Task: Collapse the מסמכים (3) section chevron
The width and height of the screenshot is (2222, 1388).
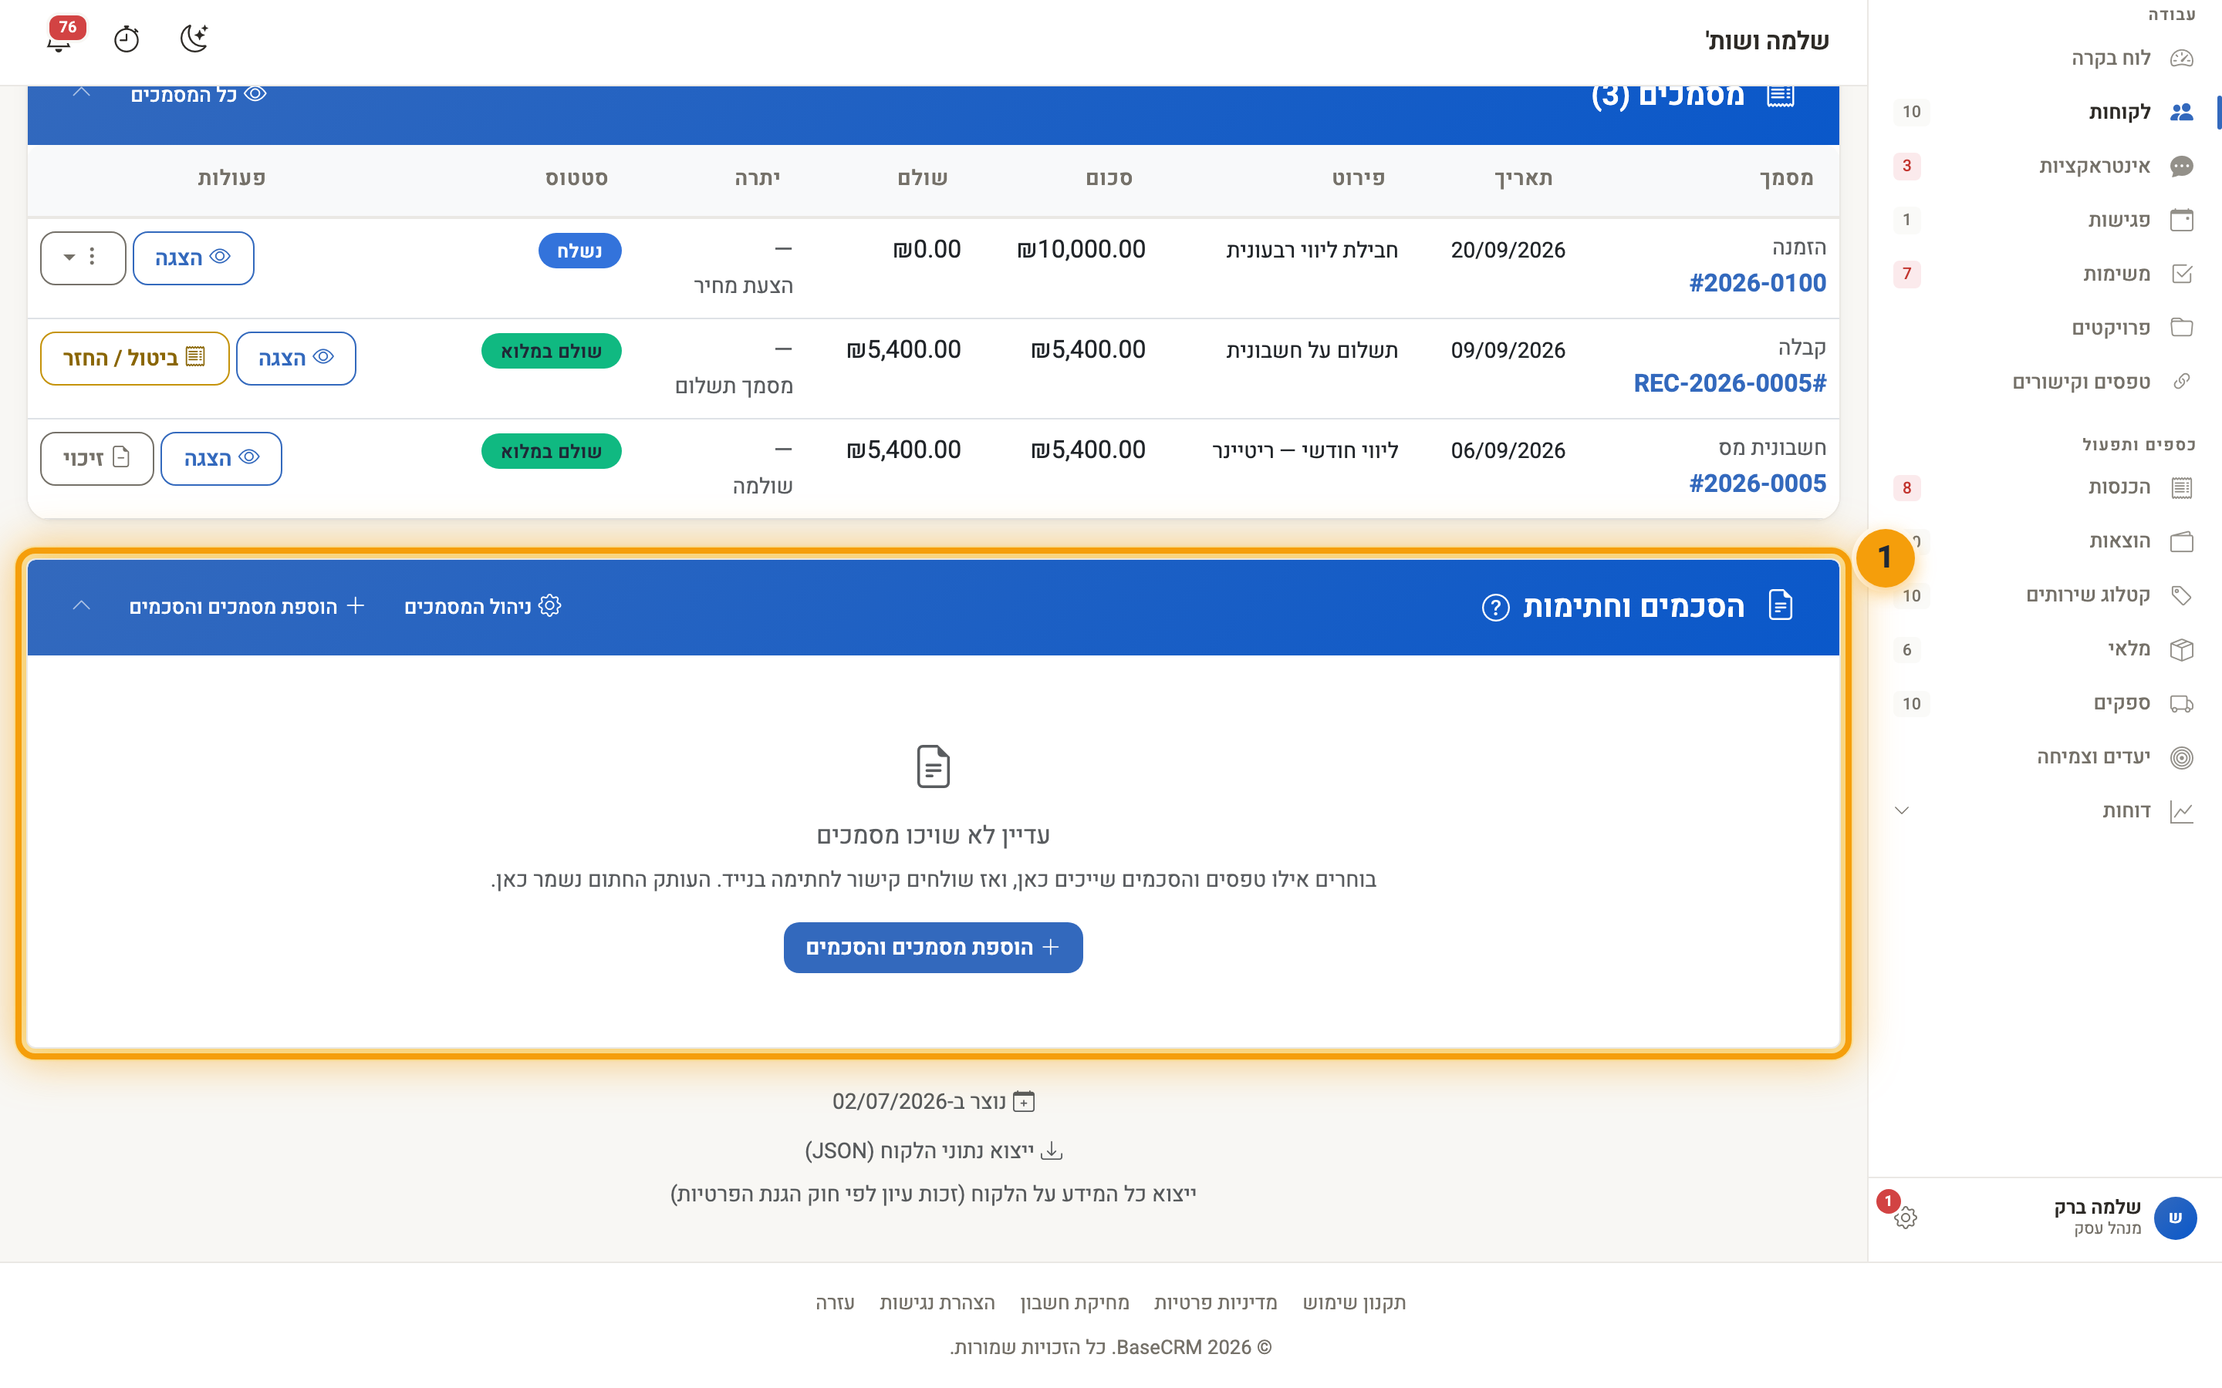Action: pos(82,93)
